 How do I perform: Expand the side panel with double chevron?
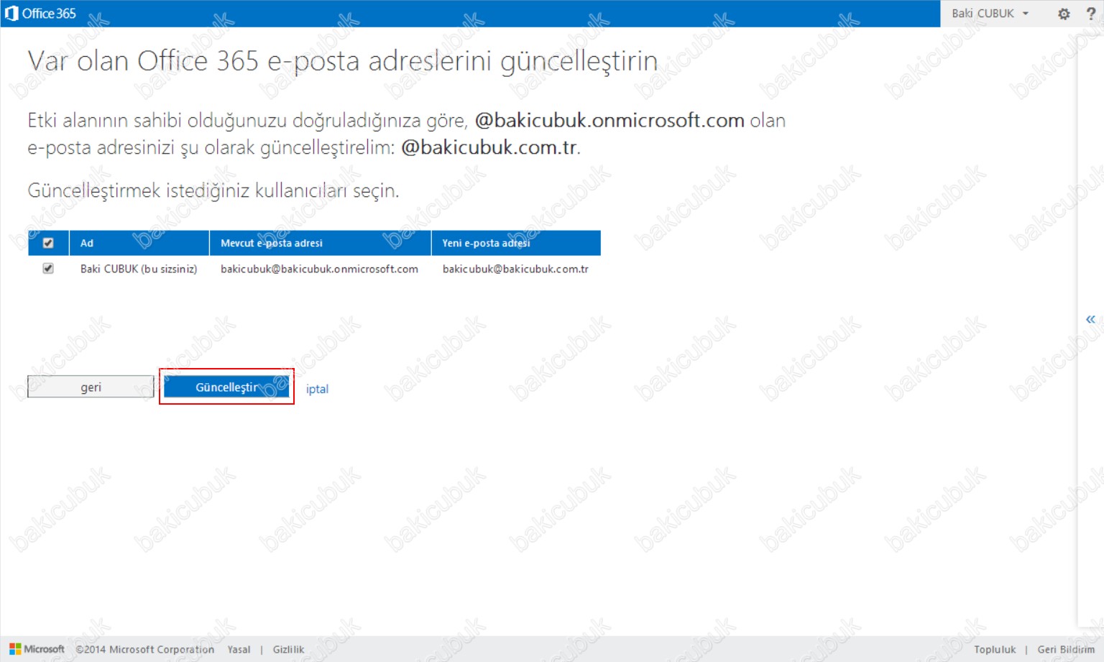click(x=1090, y=319)
